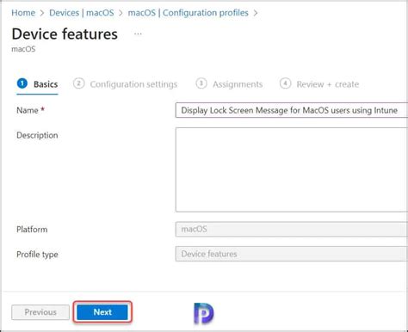Screen dimensions: 408x332
Task: Open the ellipsis menu beside Device features
Action: pos(138,34)
